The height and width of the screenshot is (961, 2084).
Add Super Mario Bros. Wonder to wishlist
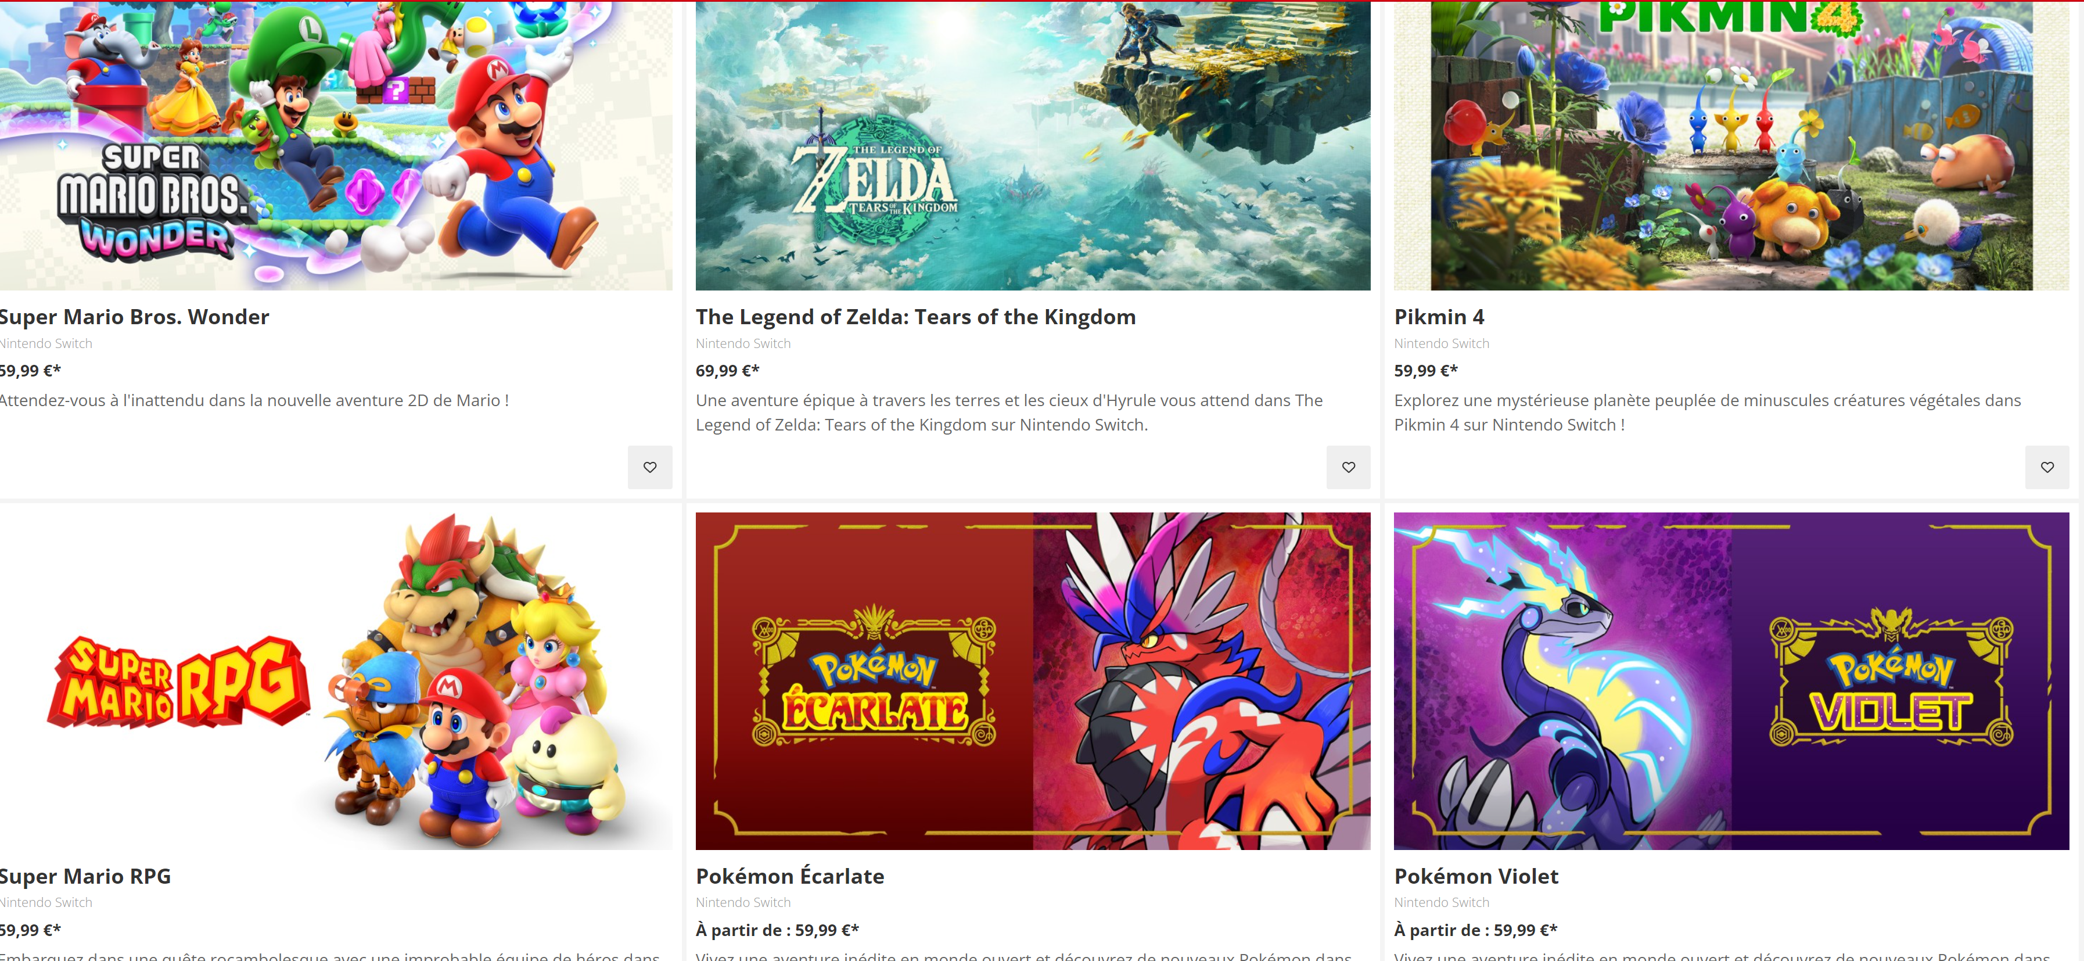click(x=649, y=467)
